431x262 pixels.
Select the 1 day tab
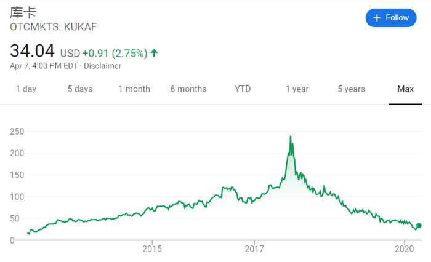coord(26,89)
